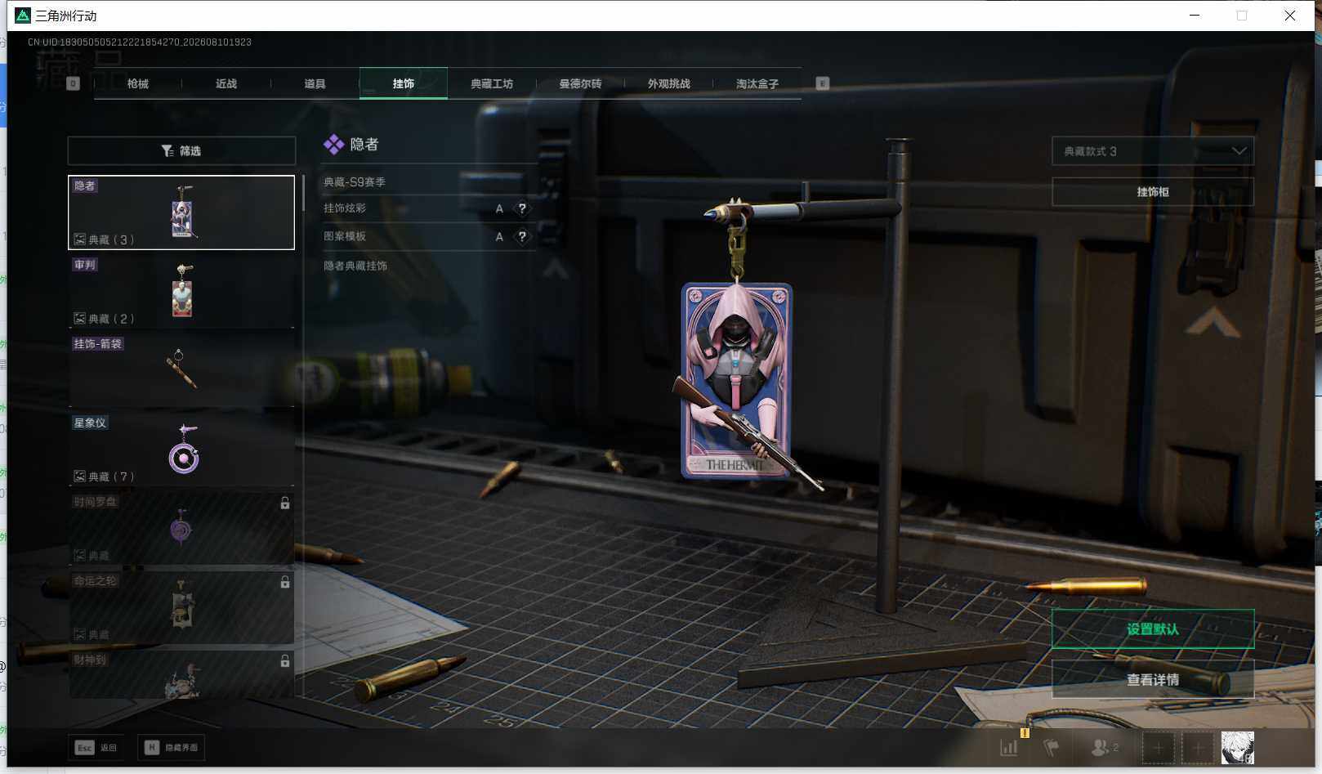Select the locked 财神到 charm card

pyautogui.click(x=181, y=674)
